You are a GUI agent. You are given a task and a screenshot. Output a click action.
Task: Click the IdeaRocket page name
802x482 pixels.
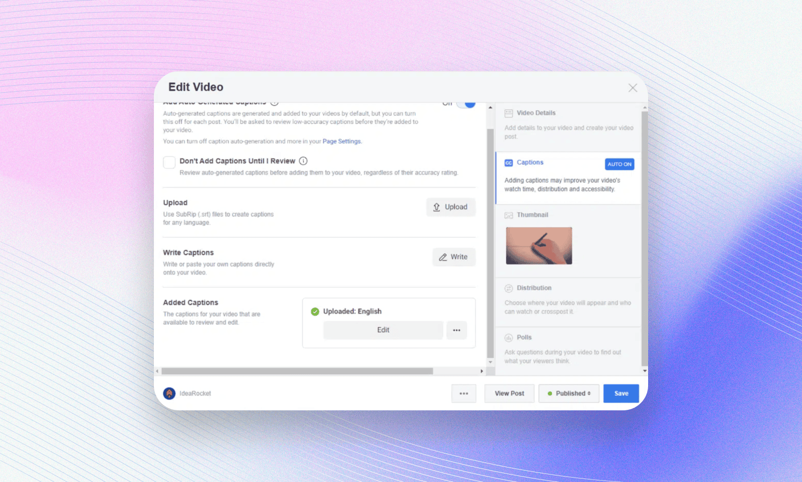(x=195, y=393)
